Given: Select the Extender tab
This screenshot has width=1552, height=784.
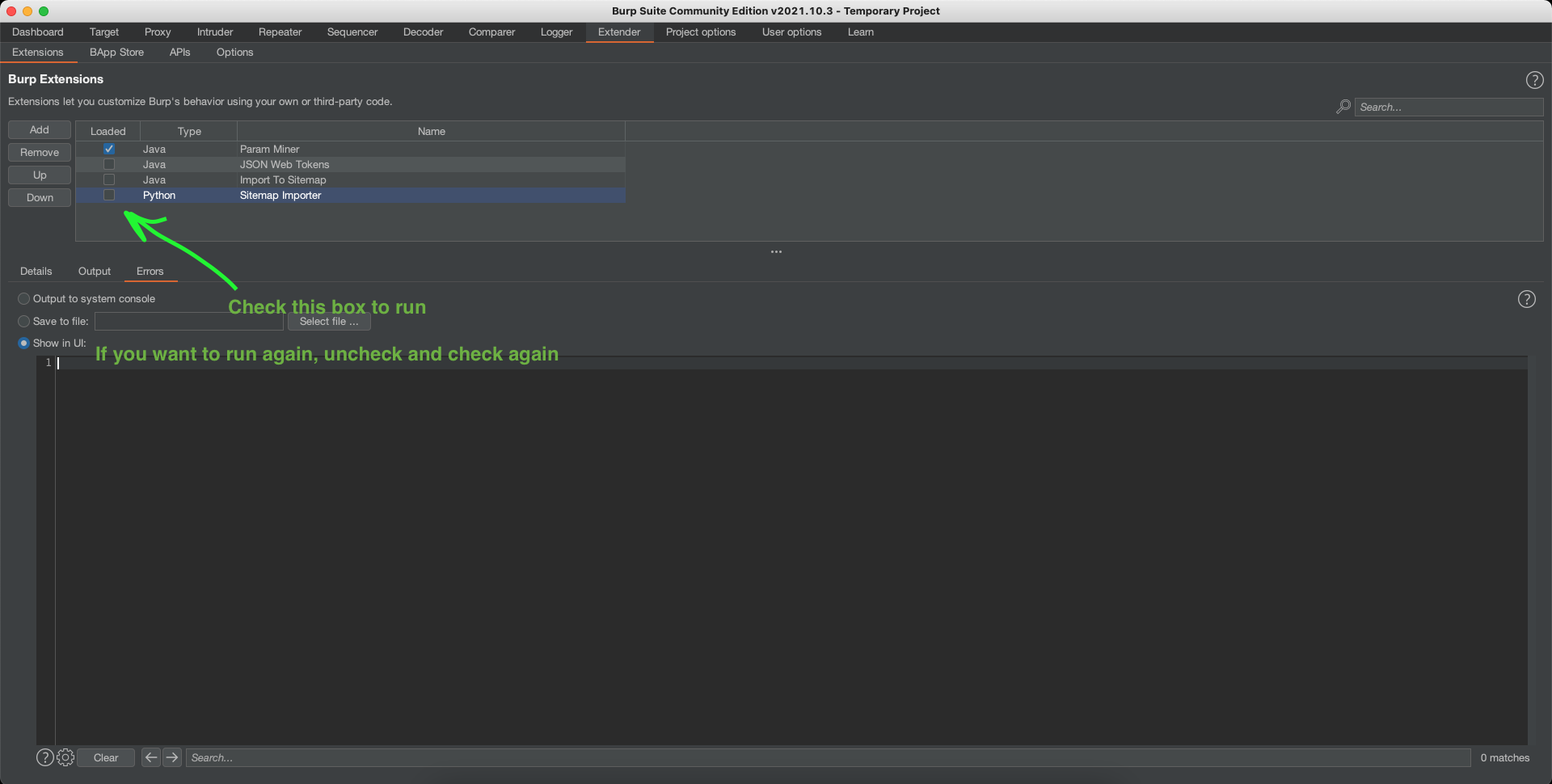Looking at the screenshot, I should [619, 32].
